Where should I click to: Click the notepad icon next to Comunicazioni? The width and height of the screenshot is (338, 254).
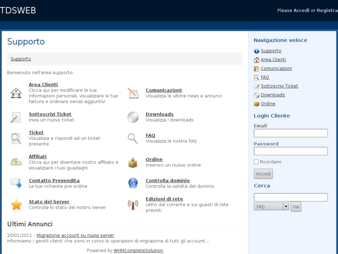(133, 93)
